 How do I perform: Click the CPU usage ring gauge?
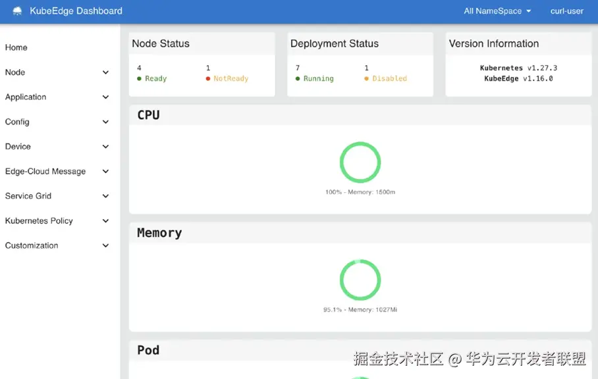(x=360, y=163)
